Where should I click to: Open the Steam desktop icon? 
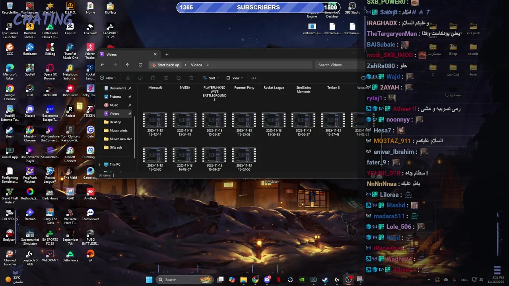[10, 132]
